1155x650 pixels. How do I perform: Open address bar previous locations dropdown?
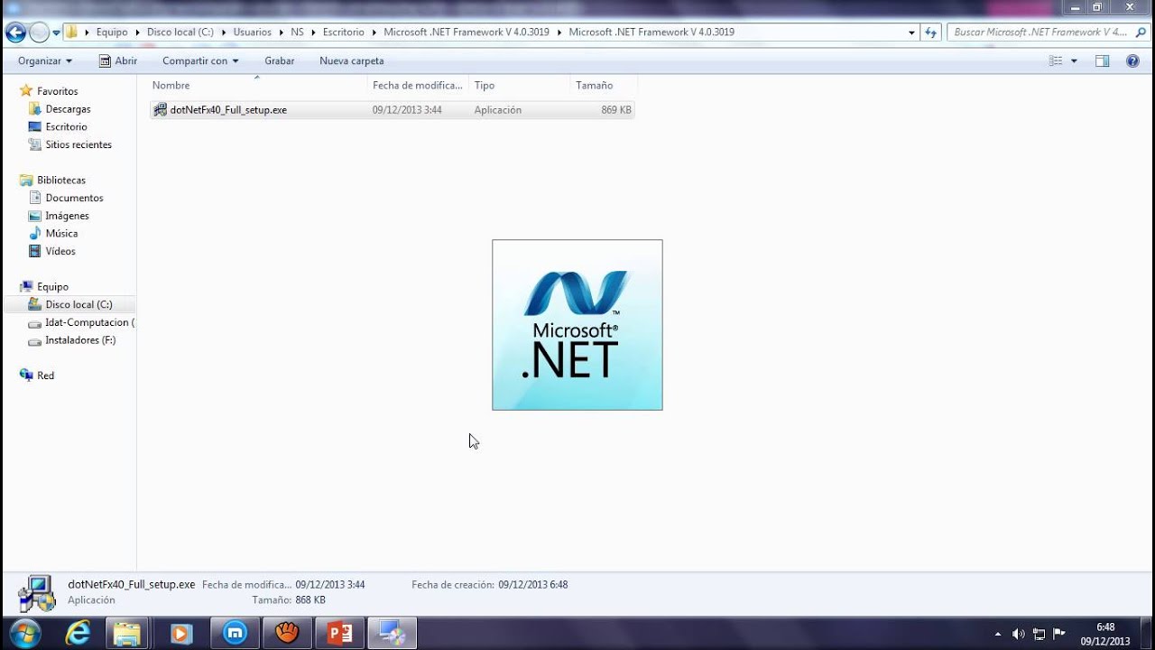click(911, 32)
